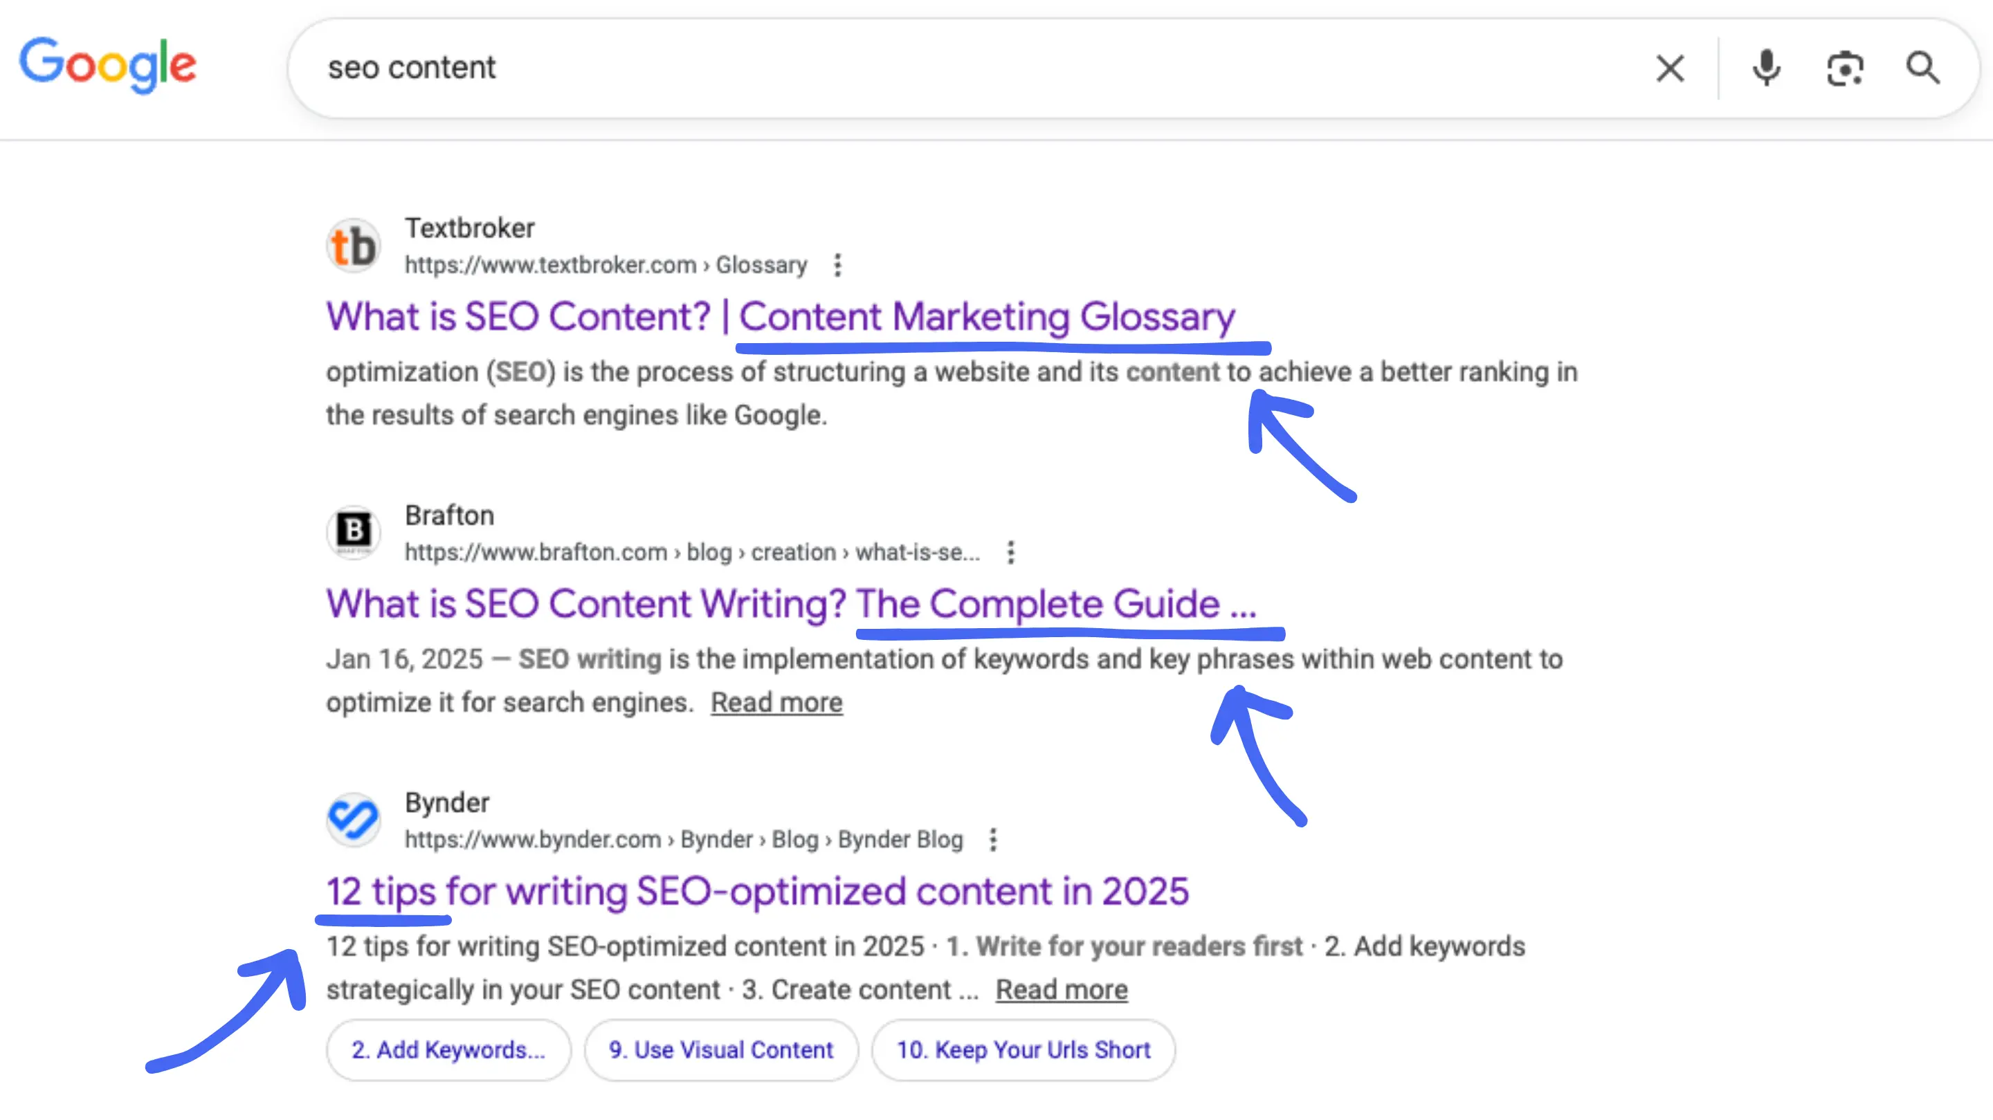This screenshot has width=1993, height=1120.
Task: Click the Bynder favicon
Action: click(x=354, y=819)
